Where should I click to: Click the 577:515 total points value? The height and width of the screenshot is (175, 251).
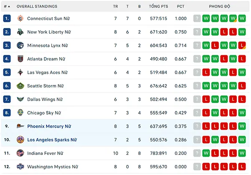(x=159, y=18)
